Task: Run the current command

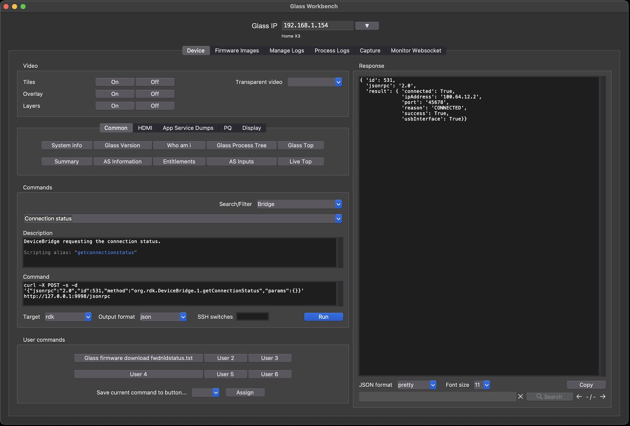Action: (x=323, y=317)
